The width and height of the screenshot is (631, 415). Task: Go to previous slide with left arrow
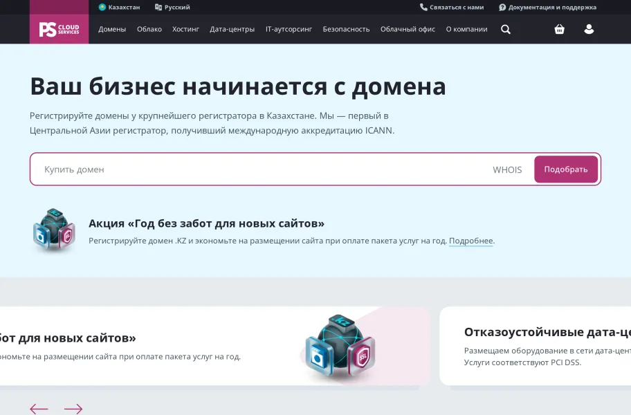coord(39,409)
